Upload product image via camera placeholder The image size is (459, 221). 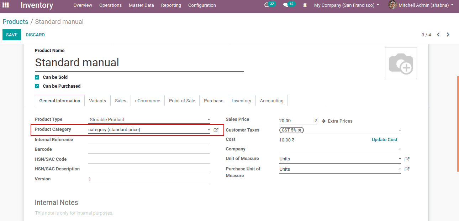[401, 63]
